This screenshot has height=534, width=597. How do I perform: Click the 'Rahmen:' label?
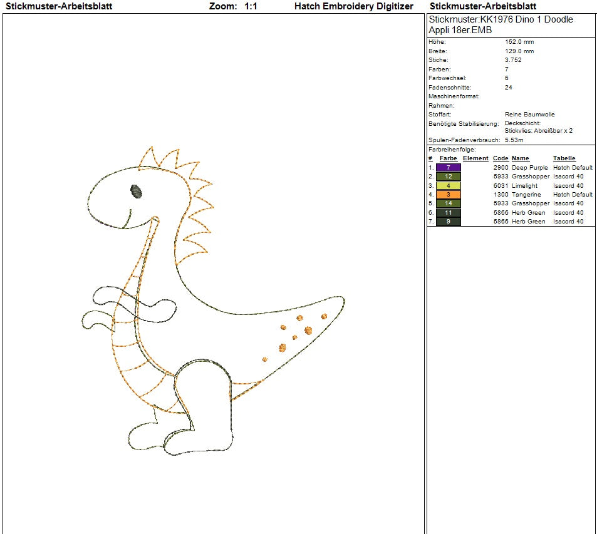pyautogui.click(x=441, y=106)
